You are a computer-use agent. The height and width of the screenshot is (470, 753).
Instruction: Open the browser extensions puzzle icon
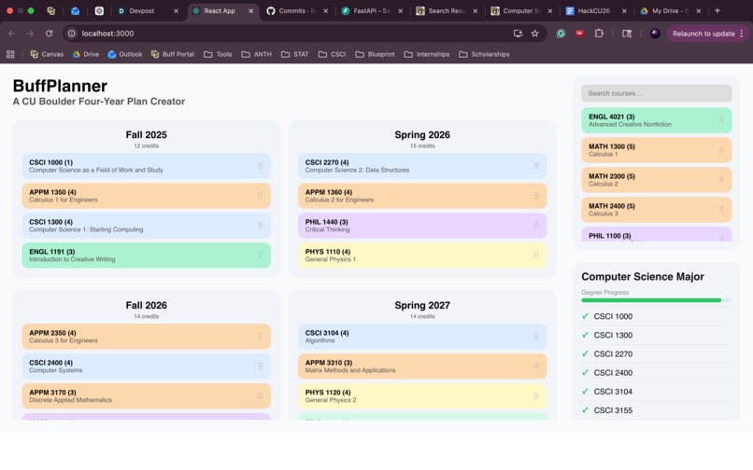point(599,34)
